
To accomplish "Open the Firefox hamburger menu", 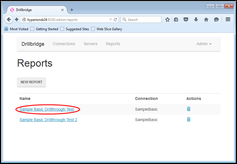I will (x=228, y=19).
